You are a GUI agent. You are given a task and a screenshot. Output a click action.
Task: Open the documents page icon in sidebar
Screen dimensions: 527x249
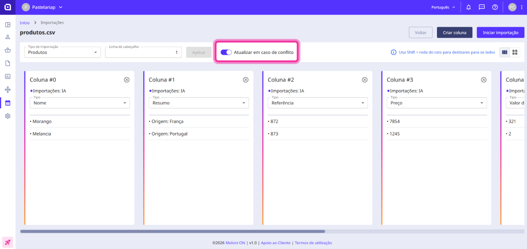coord(7,63)
